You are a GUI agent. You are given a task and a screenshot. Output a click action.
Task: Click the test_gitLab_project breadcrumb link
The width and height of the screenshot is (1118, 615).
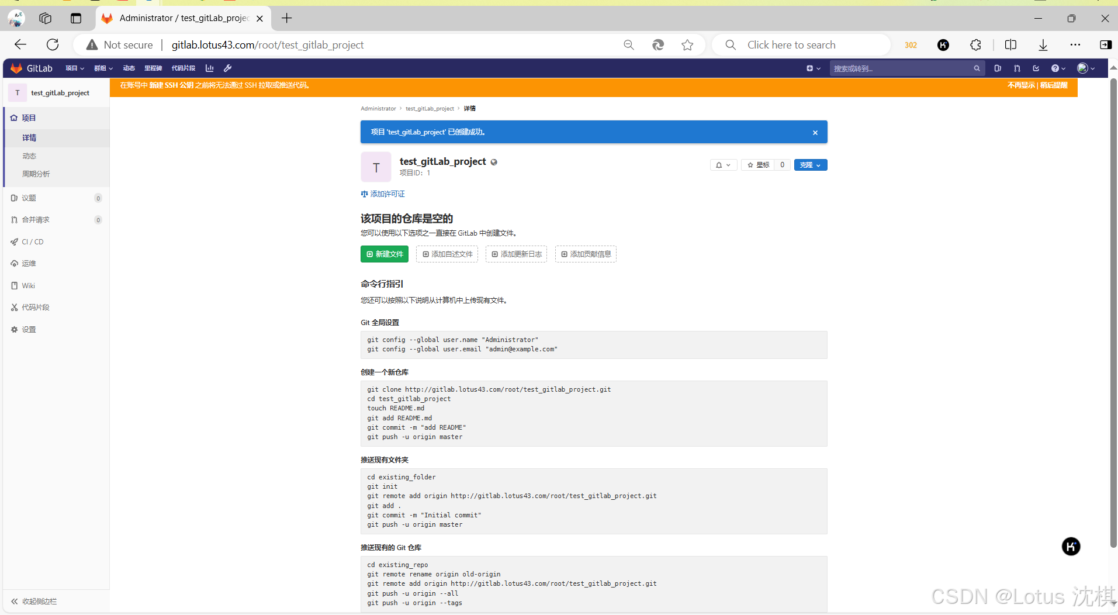(430, 109)
